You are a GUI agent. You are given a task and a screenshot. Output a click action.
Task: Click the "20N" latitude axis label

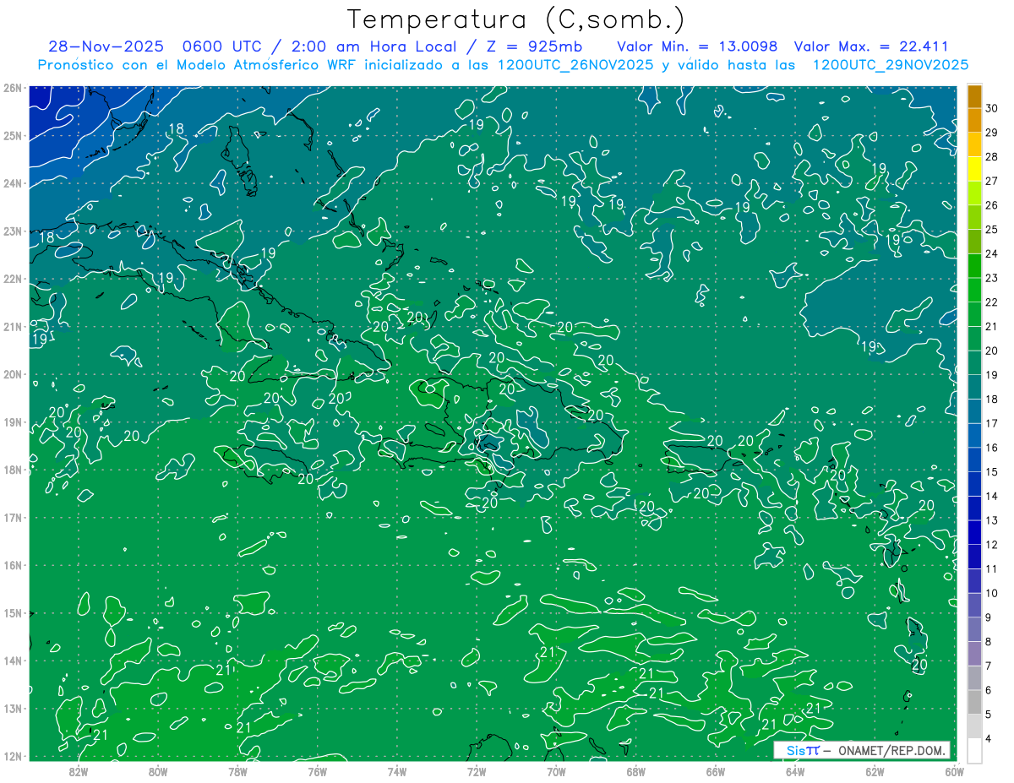point(12,373)
